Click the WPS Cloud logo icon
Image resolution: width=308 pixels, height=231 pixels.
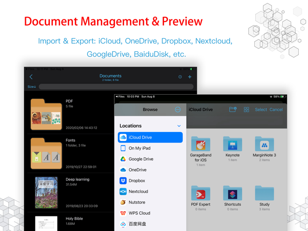point(123,213)
